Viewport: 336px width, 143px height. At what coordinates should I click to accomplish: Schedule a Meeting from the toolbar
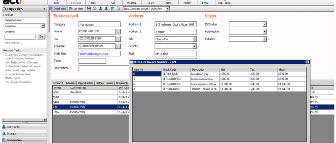point(132,3)
